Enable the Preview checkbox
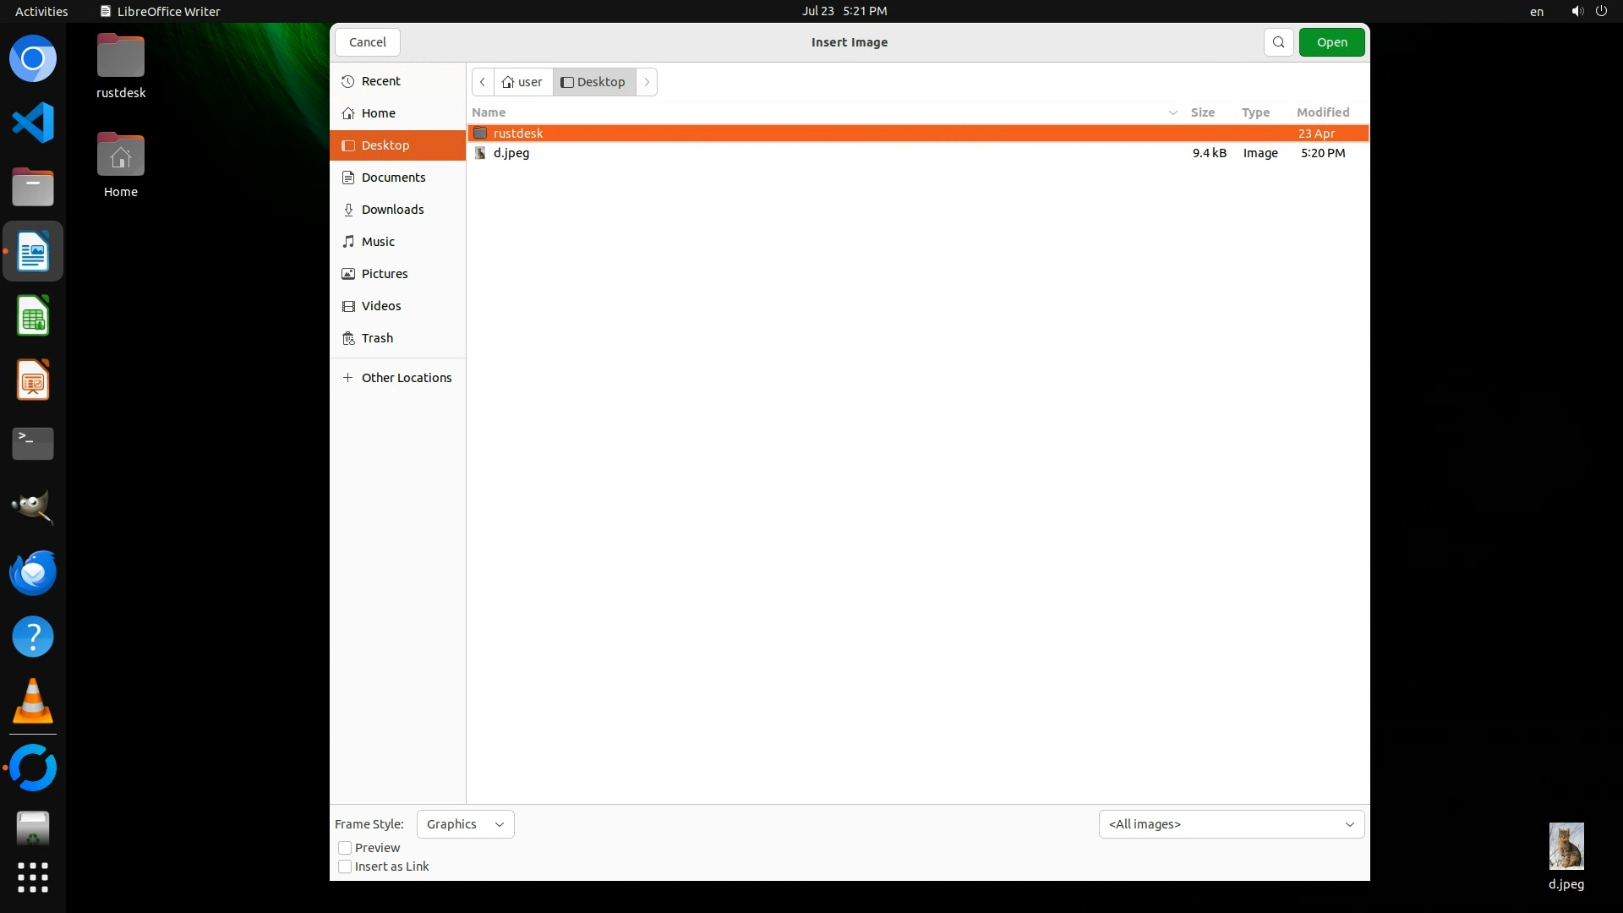 click(345, 848)
